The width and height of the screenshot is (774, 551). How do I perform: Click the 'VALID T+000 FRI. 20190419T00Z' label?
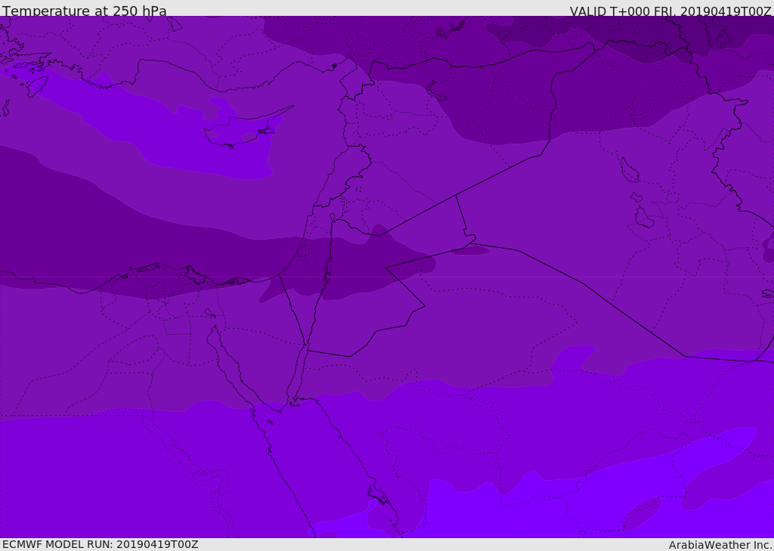[670, 11]
